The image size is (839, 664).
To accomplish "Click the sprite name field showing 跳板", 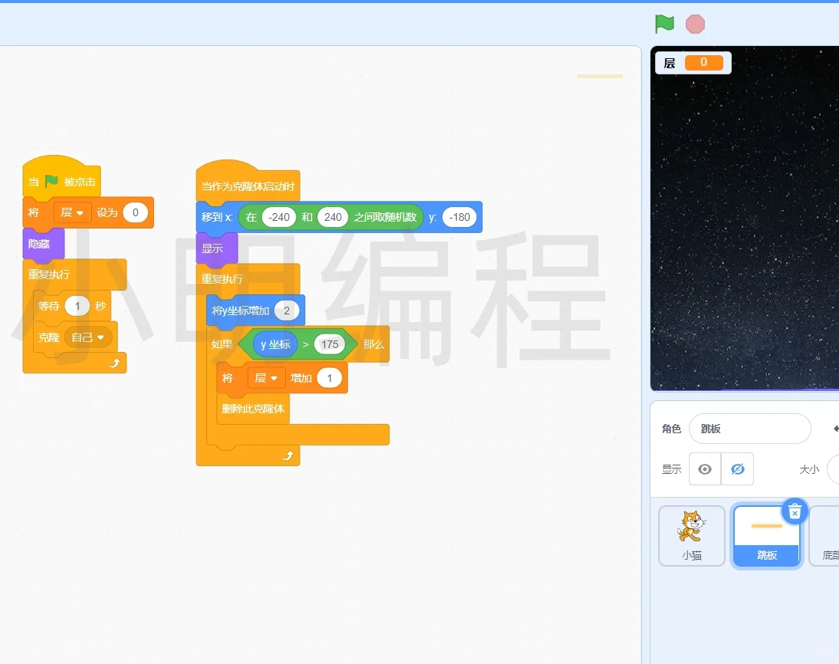I will pyautogui.click(x=749, y=428).
